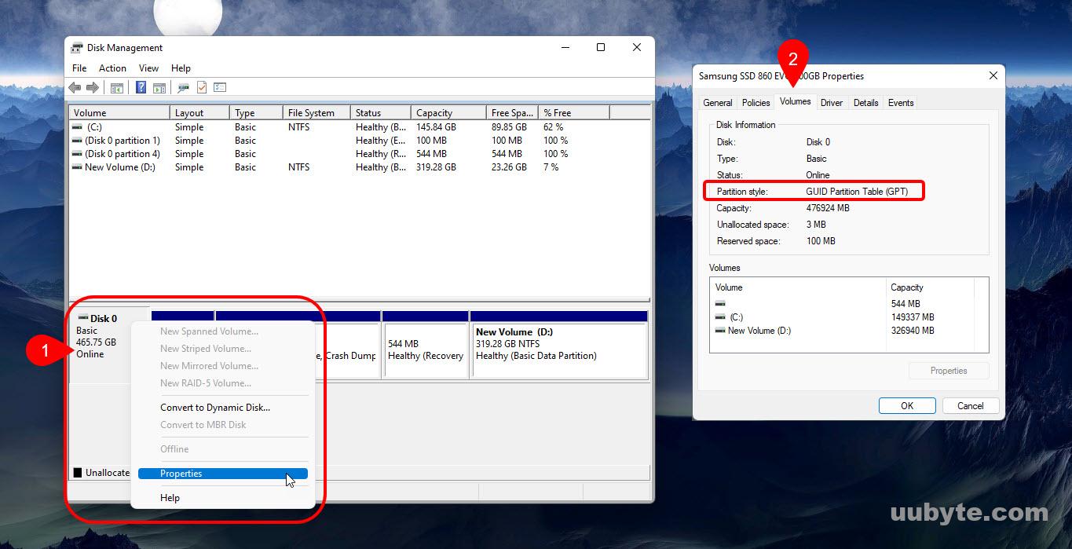Toggle the console tree pane icon
The height and width of the screenshot is (549, 1072).
pyautogui.click(x=117, y=86)
